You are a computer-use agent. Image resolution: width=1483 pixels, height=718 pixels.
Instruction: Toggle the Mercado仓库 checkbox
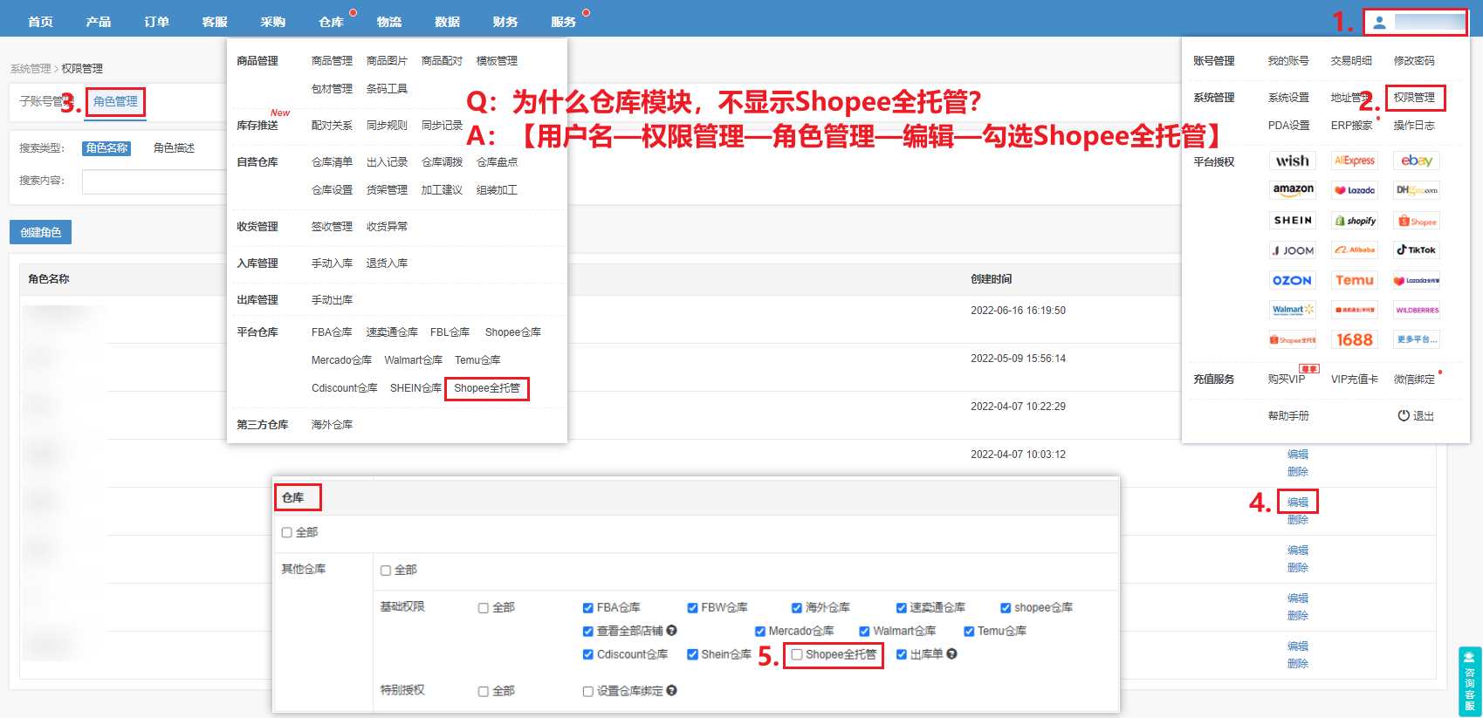pyautogui.click(x=760, y=632)
